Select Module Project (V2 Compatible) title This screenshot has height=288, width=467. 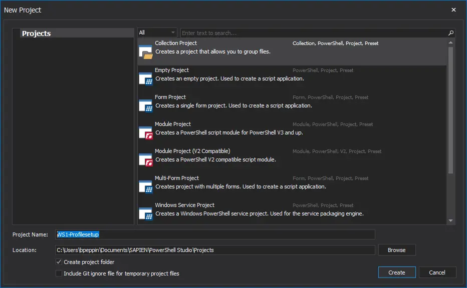point(192,151)
